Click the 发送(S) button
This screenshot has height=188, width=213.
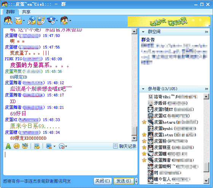[124, 181]
